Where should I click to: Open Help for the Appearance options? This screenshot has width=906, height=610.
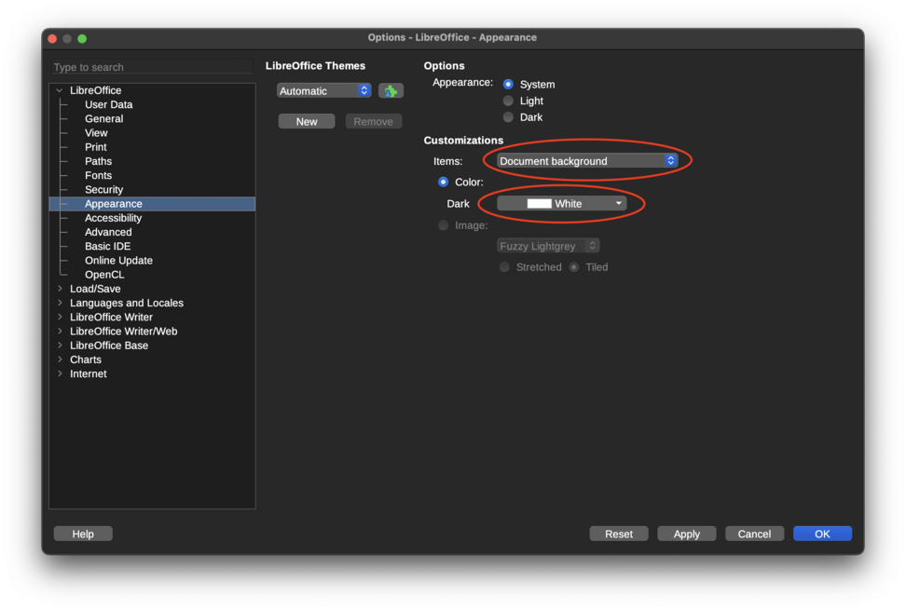point(82,533)
